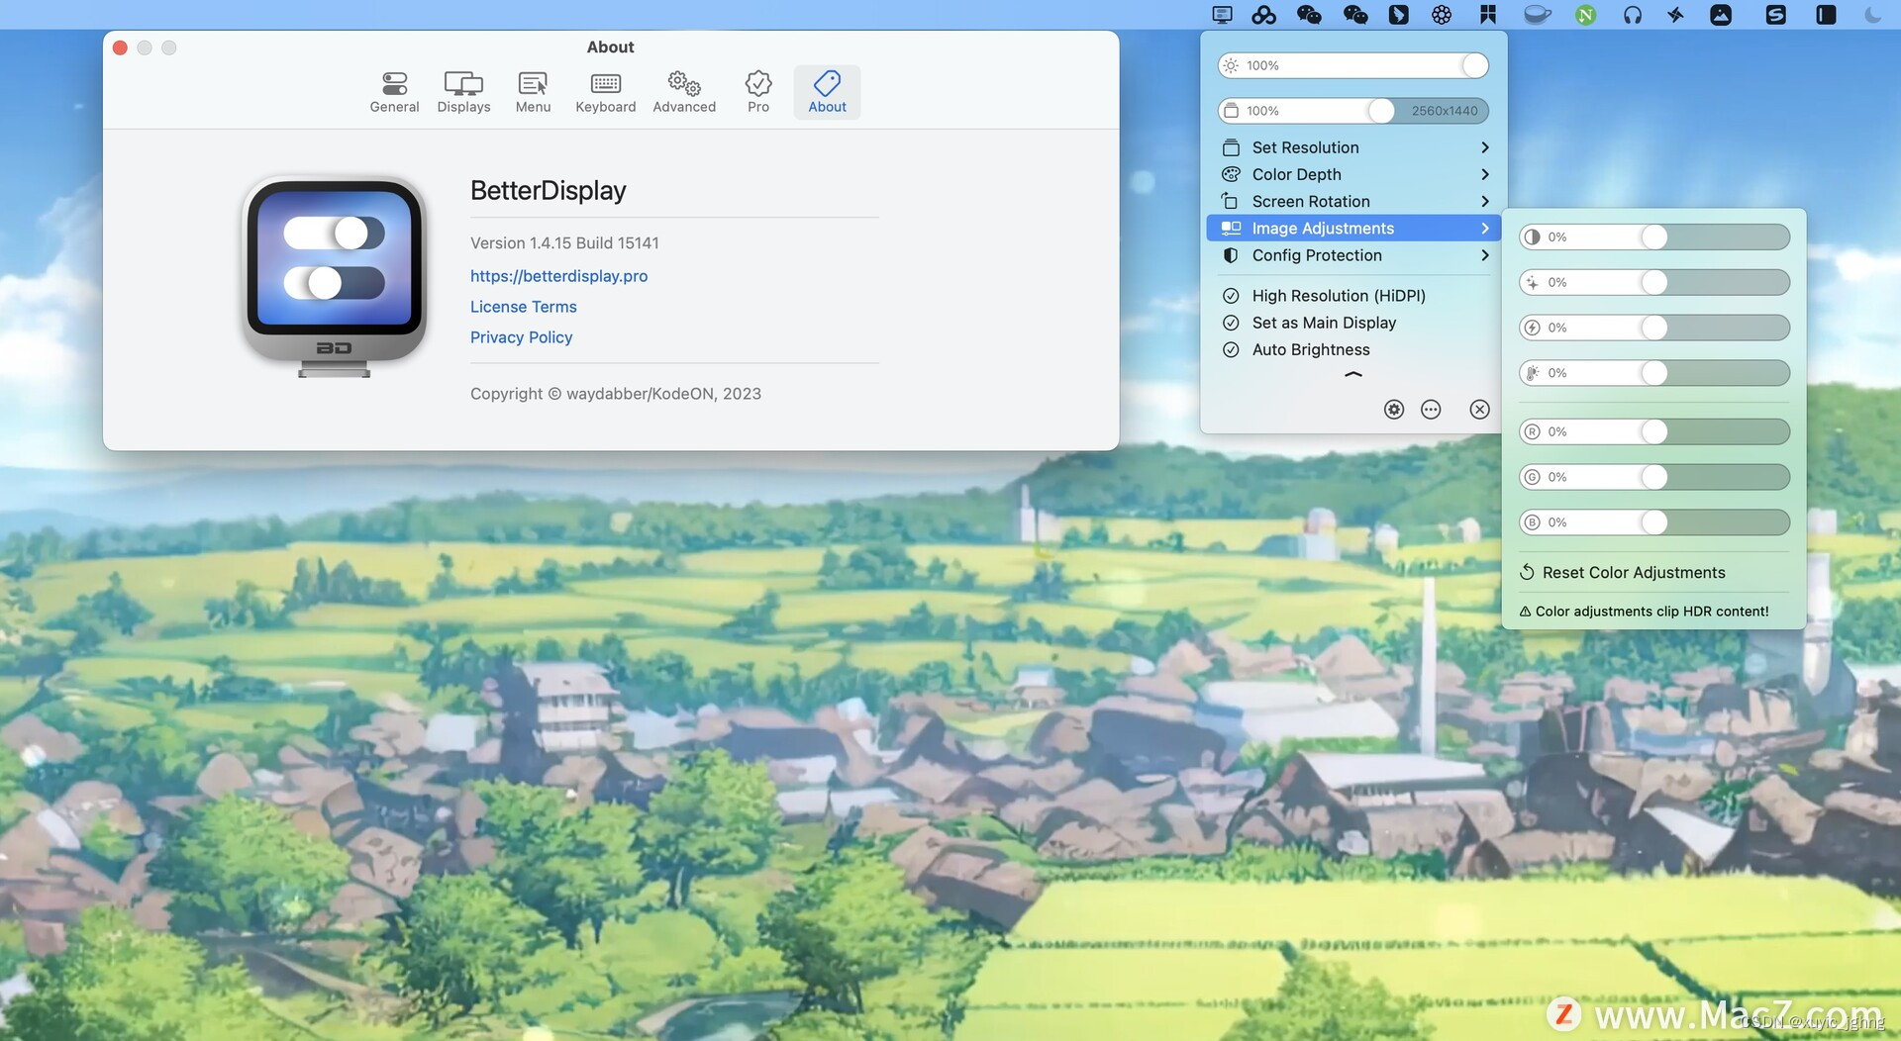Screen dimensions: 1901x1041
Task: Switch to the Displays tab
Action: [x=463, y=92]
